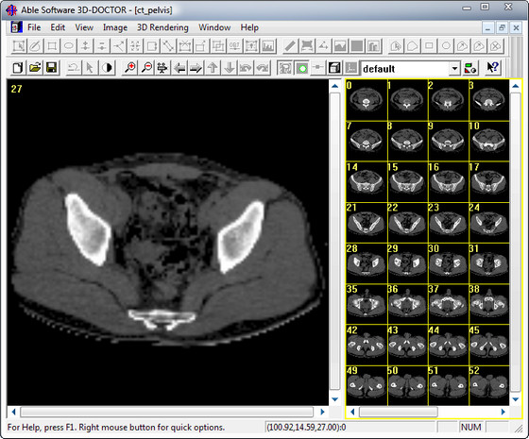Toggle the arrow pointer selection tool
529x439 pixels.
point(90,68)
